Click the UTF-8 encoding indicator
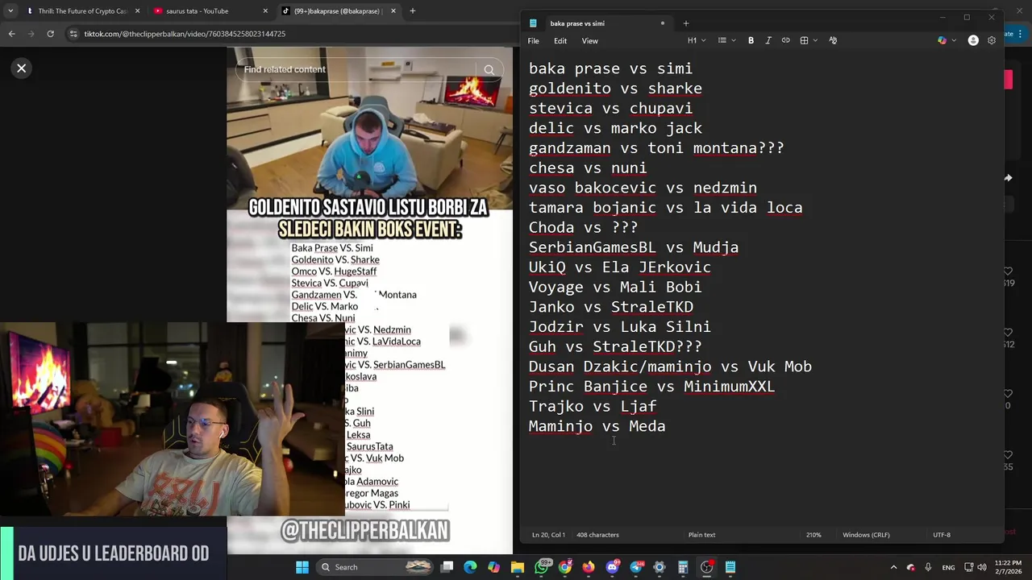 (x=942, y=535)
